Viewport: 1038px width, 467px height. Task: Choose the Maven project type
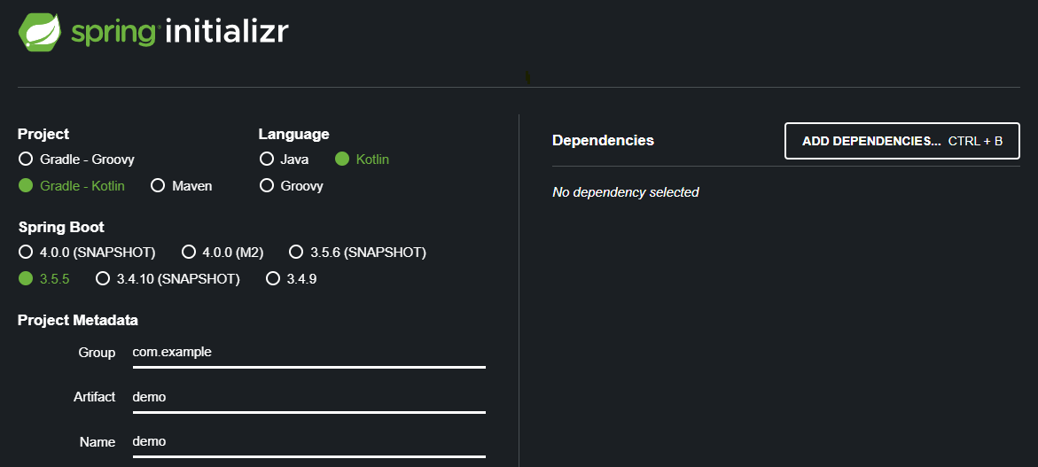(158, 186)
